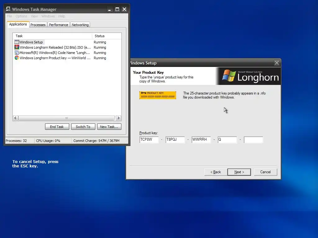Image resolution: width=318 pixels, height=238 pixels.
Task: Click the task list horizontal scrollbar thumb
Action: click(x=66, y=118)
